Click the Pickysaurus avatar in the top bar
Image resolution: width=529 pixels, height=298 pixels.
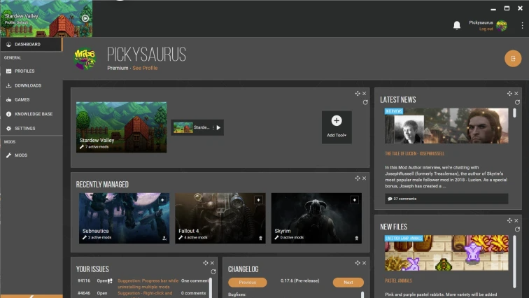(x=502, y=26)
